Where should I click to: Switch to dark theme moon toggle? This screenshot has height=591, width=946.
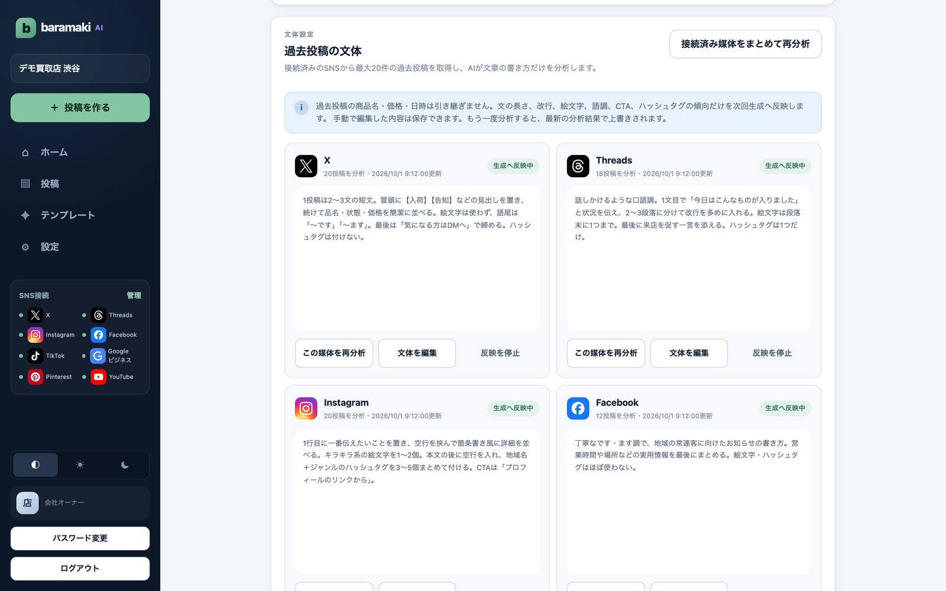(125, 465)
